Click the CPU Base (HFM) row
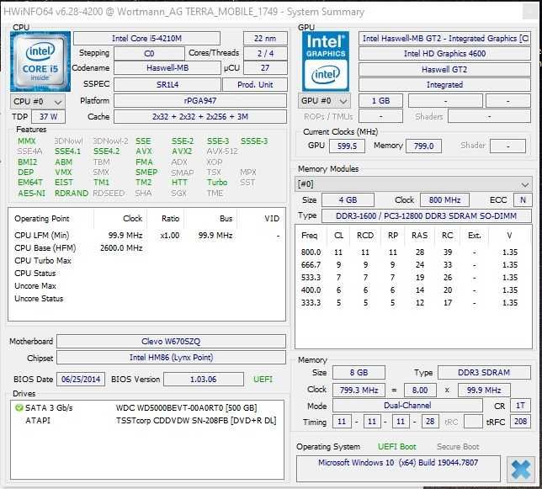 point(146,248)
